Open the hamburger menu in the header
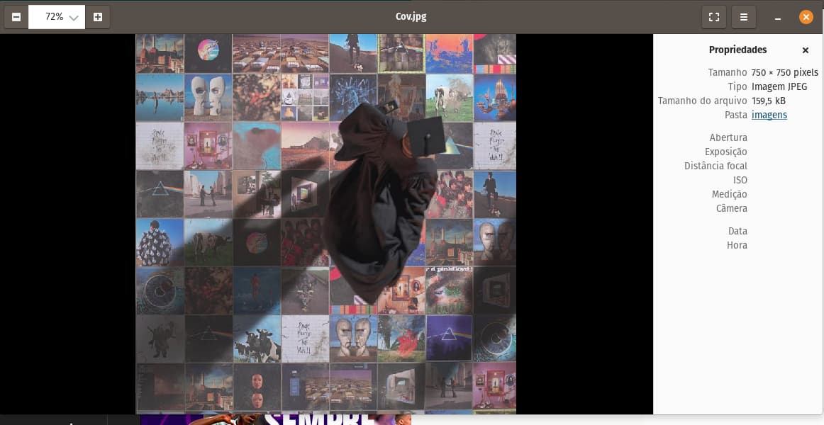This screenshot has width=824, height=425. pos(744,17)
